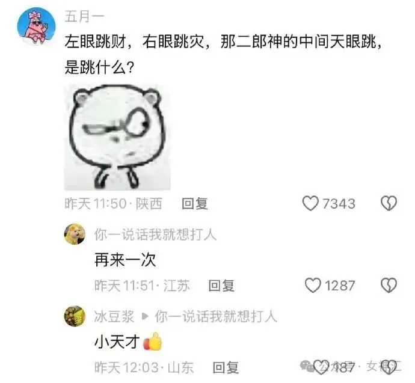Like the 五月一 comment with 7343 likes
This screenshot has height=383, width=415.
310,203
